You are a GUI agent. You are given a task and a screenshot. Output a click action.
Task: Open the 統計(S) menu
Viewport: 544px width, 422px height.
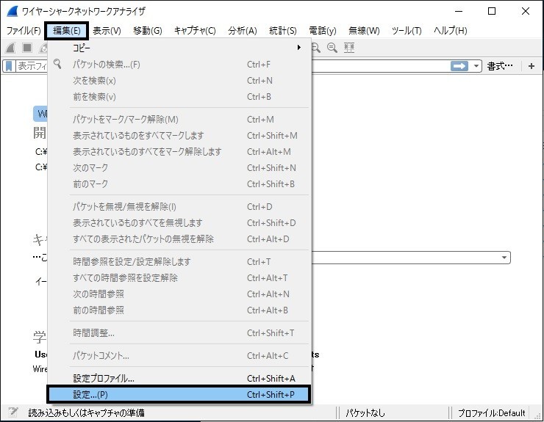click(283, 31)
